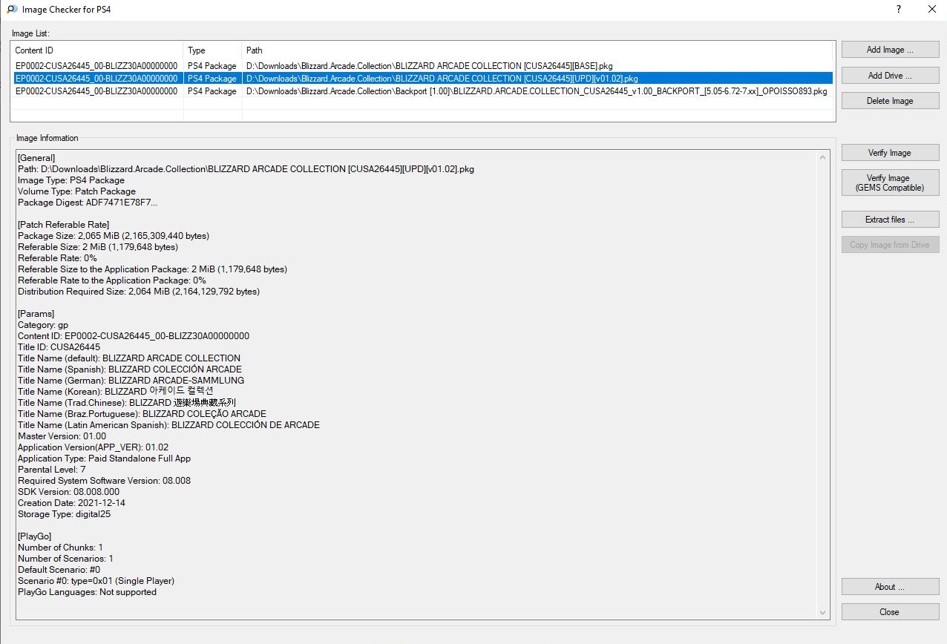Open the help question mark button
Viewport: 947px width, 644px height.
899,10
